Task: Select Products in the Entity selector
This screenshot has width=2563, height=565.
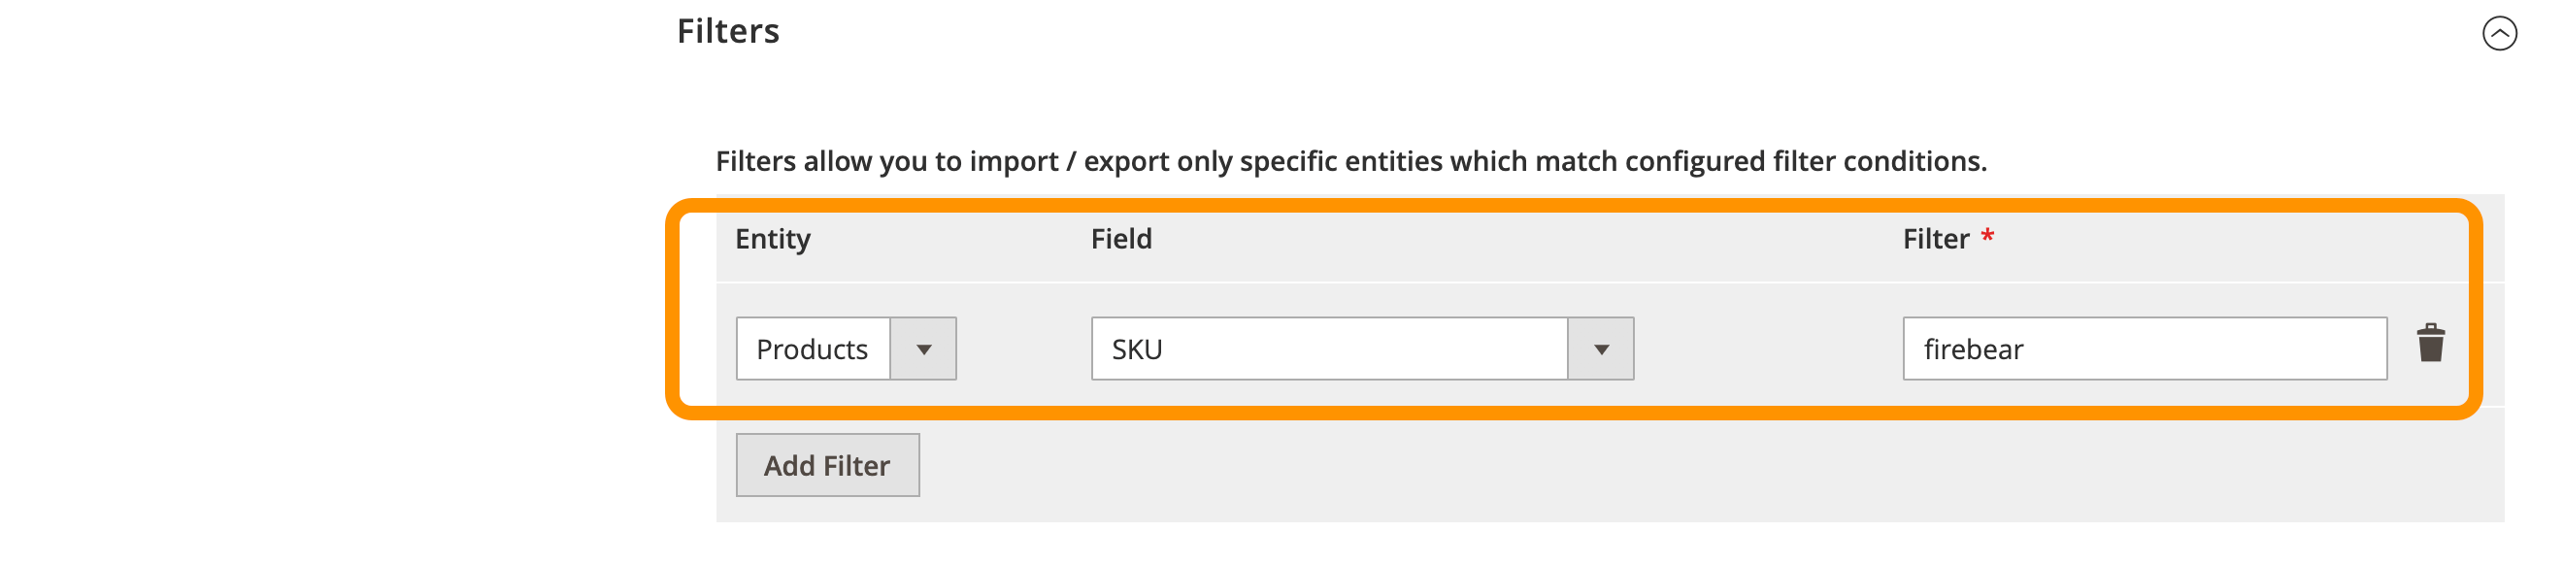Action: click(812, 349)
